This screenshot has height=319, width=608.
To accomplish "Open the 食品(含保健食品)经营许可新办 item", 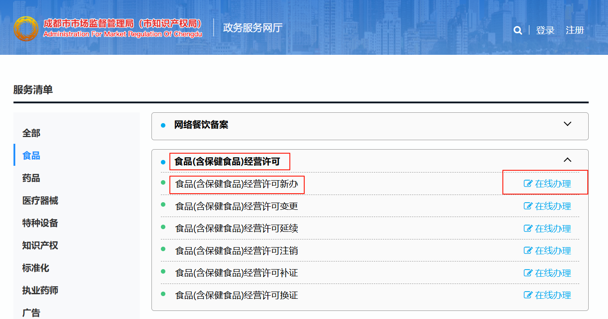I will pos(236,184).
